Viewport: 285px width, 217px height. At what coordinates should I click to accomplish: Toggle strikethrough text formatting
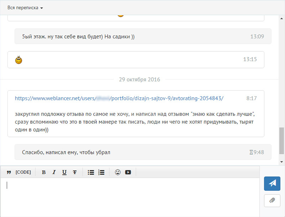coord(74,172)
